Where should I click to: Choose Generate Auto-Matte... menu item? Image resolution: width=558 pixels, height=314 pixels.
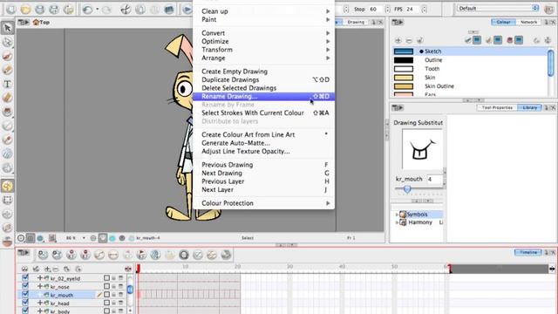pos(263,143)
